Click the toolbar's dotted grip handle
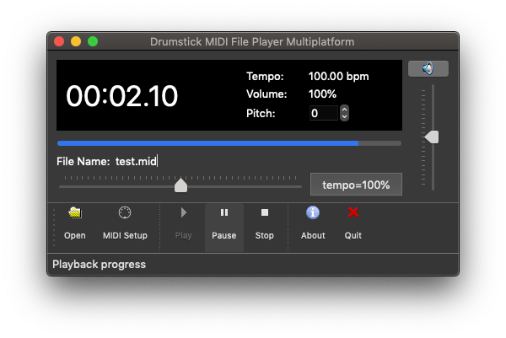506x338 pixels. (x=56, y=226)
